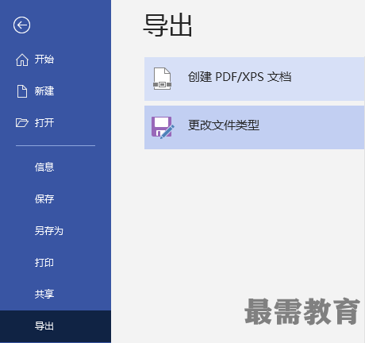Open the 另存为 page
Screen dimensions: 365x343
49,230
